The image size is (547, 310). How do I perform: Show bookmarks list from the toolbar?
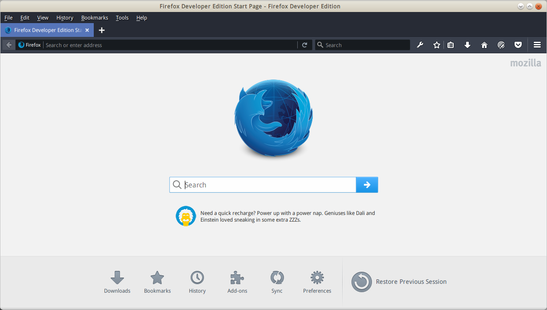click(x=451, y=45)
